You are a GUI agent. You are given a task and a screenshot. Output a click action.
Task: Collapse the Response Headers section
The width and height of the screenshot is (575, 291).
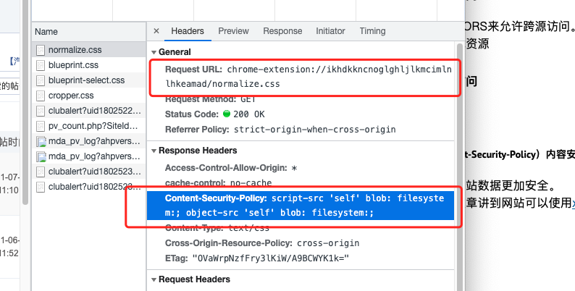coord(154,151)
